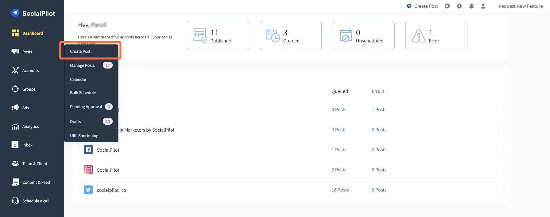
Task: Open 0 Posts errors for Instagram SocialPilot
Action: click(379, 170)
